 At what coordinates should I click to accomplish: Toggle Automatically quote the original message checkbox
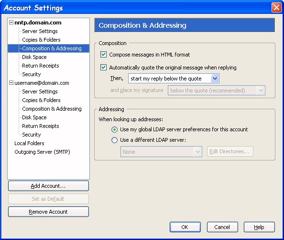click(x=103, y=68)
